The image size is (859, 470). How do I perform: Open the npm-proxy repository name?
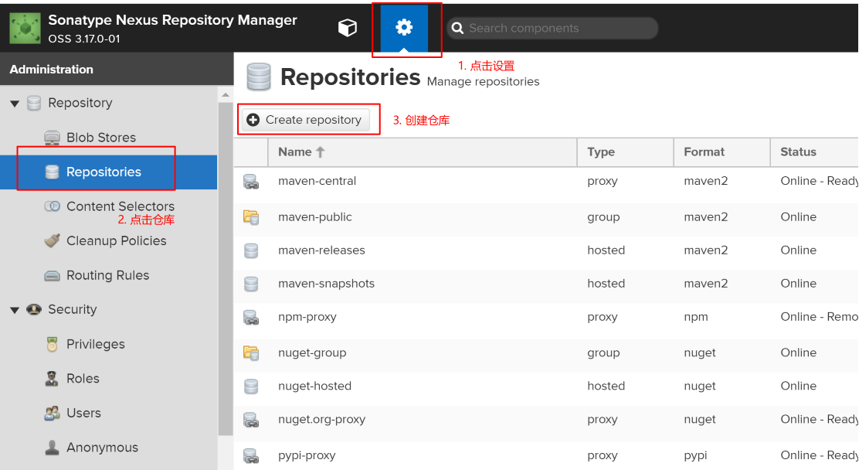pos(307,318)
